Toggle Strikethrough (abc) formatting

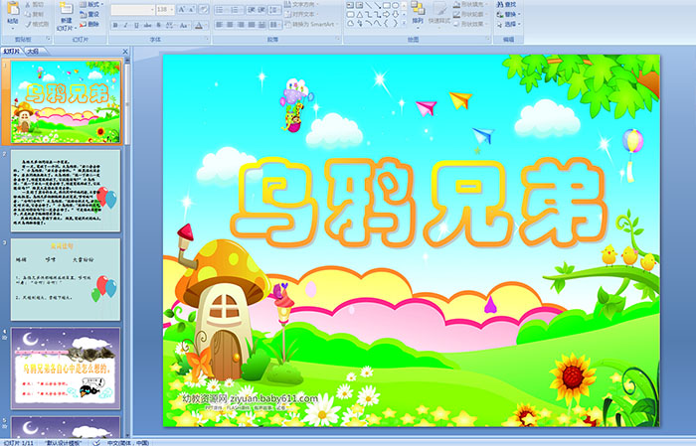click(147, 25)
